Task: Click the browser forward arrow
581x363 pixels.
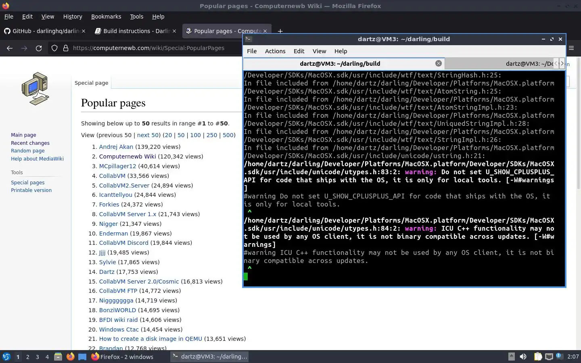Action: coord(24,48)
